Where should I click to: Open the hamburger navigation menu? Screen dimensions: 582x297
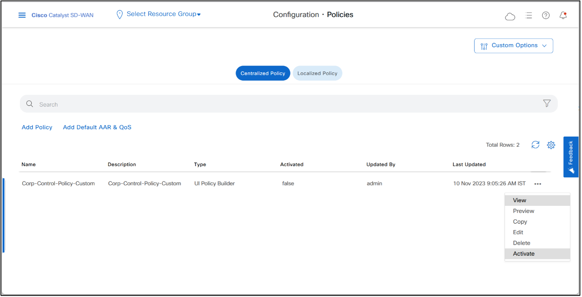pos(22,15)
